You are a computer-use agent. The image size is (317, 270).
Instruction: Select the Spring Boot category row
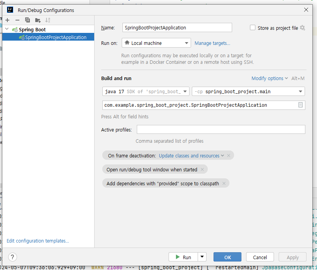point(48,29)
